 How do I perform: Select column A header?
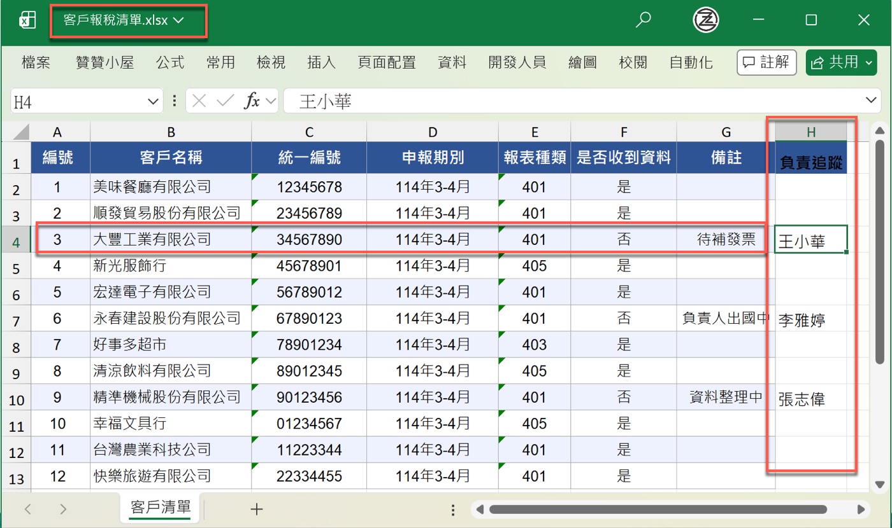[57, 132]
